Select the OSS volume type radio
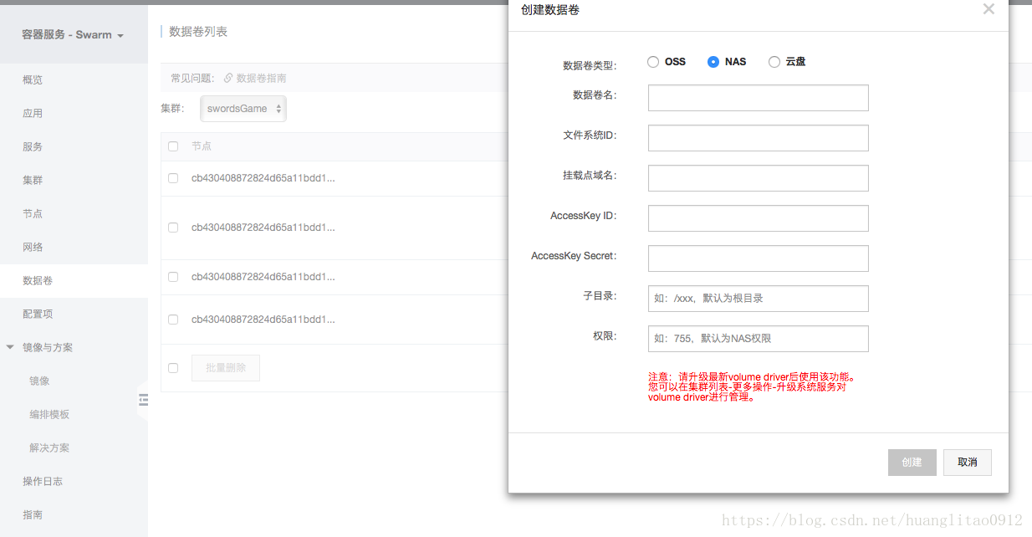This screenshot has height=537, width=1032. coord(653,62)
